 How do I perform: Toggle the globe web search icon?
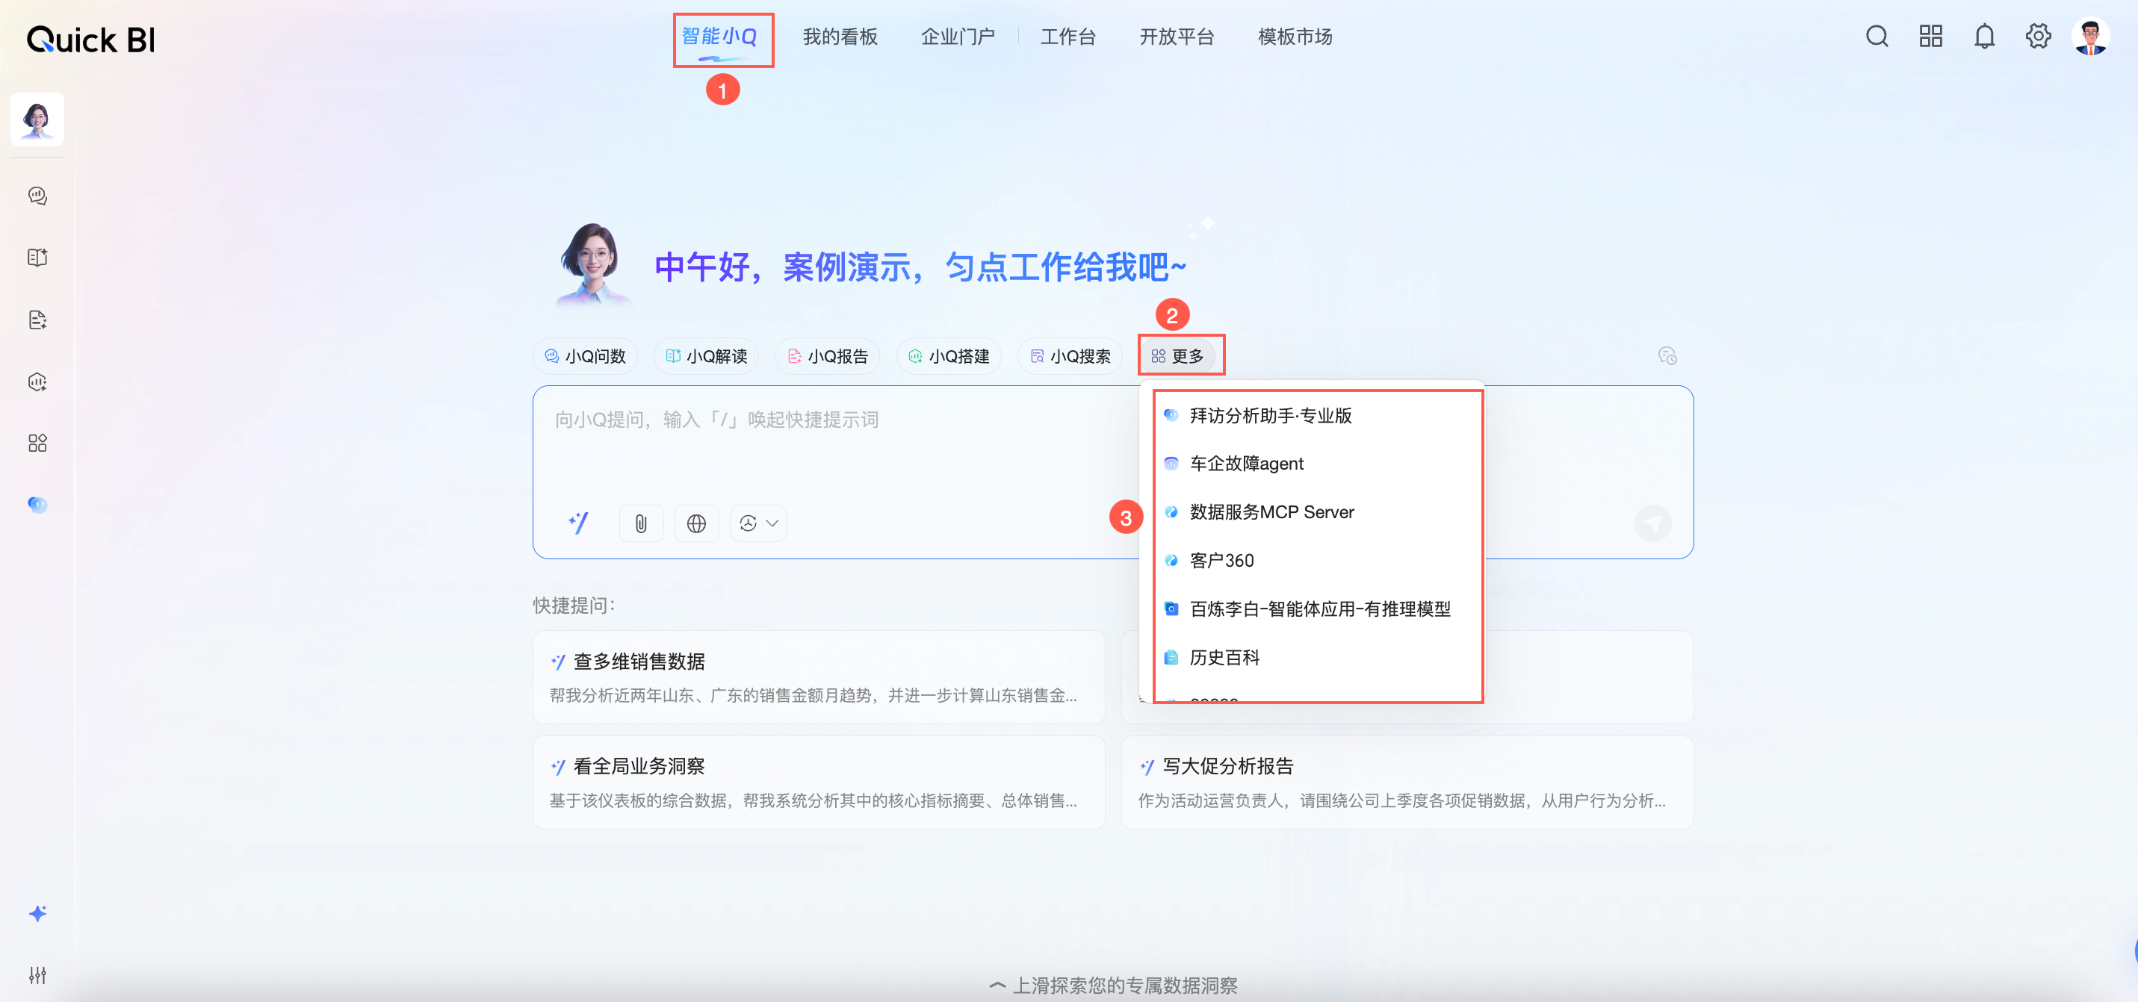(696, 523)
